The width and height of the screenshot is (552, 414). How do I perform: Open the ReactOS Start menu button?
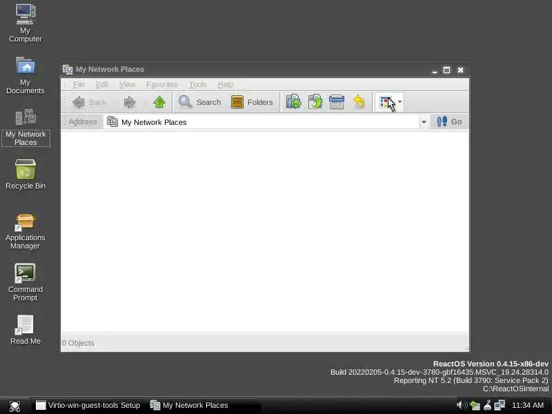tap(14, 406)
